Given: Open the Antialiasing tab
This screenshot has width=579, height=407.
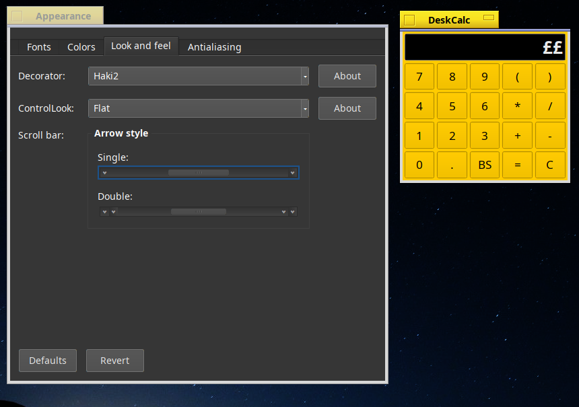Looking at the screenshot, I should click(x=214, y=47).
